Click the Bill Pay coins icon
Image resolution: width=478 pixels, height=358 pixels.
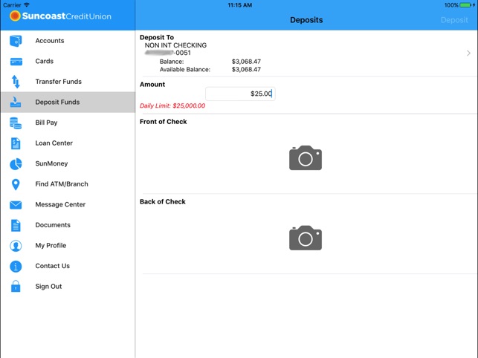pos(16,123)
